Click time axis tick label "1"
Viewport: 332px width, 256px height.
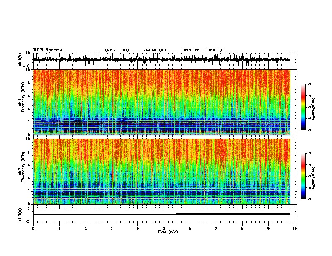(59, 228)
